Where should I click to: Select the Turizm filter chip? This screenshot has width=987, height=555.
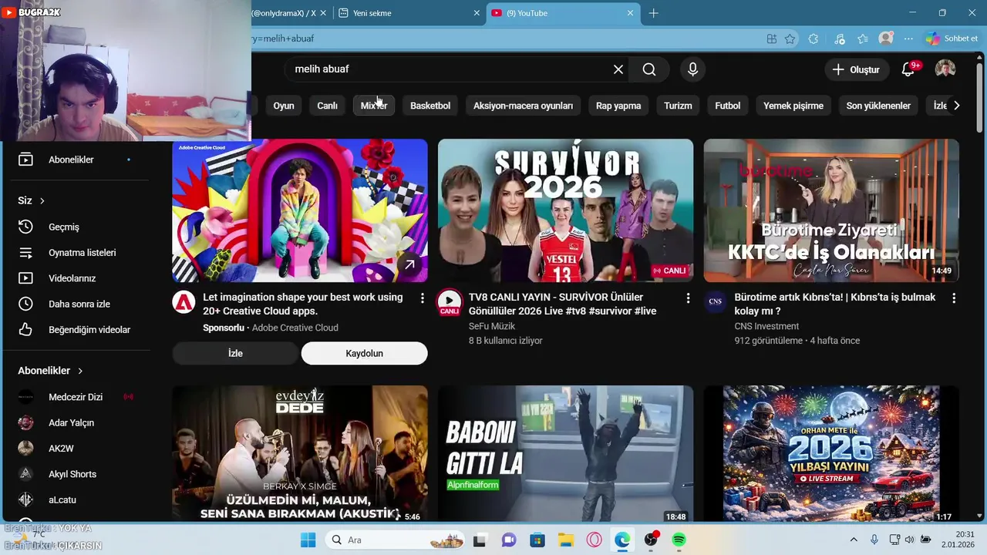pyautogui.click(x=678, y=106)
